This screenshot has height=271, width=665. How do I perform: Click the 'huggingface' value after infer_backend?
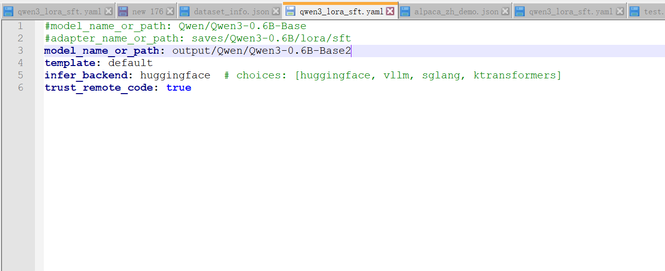(175, 75)
